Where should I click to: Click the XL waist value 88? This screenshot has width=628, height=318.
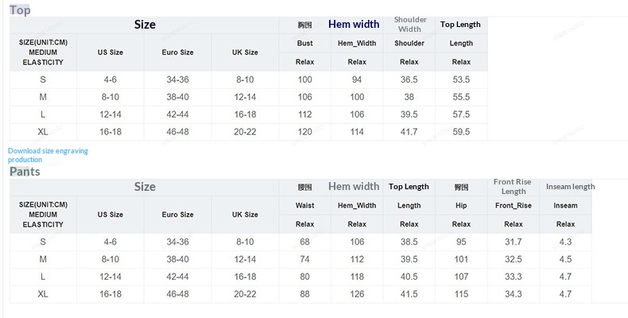tap(304, 294)
